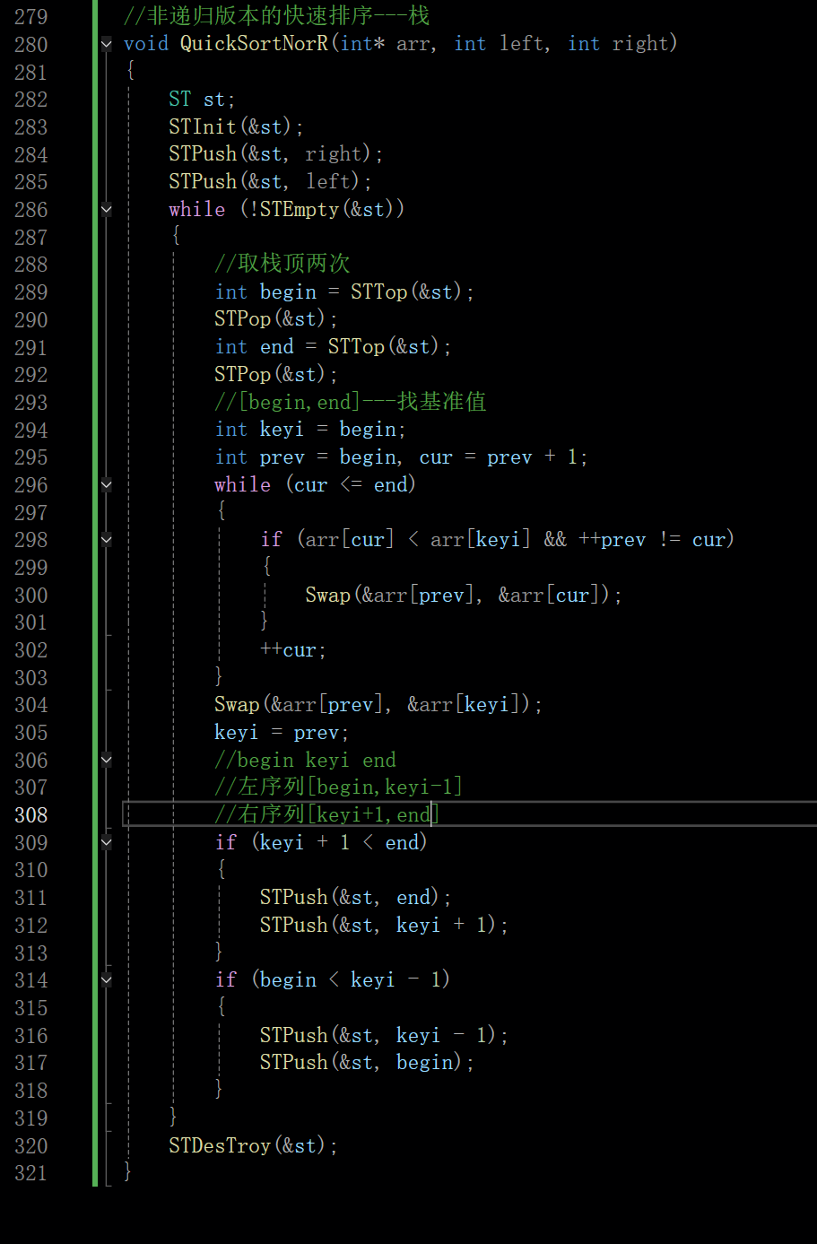Click the ++cur; statement
The width and height of the screenshot is (817, 1244).
(x=293, y=650)
